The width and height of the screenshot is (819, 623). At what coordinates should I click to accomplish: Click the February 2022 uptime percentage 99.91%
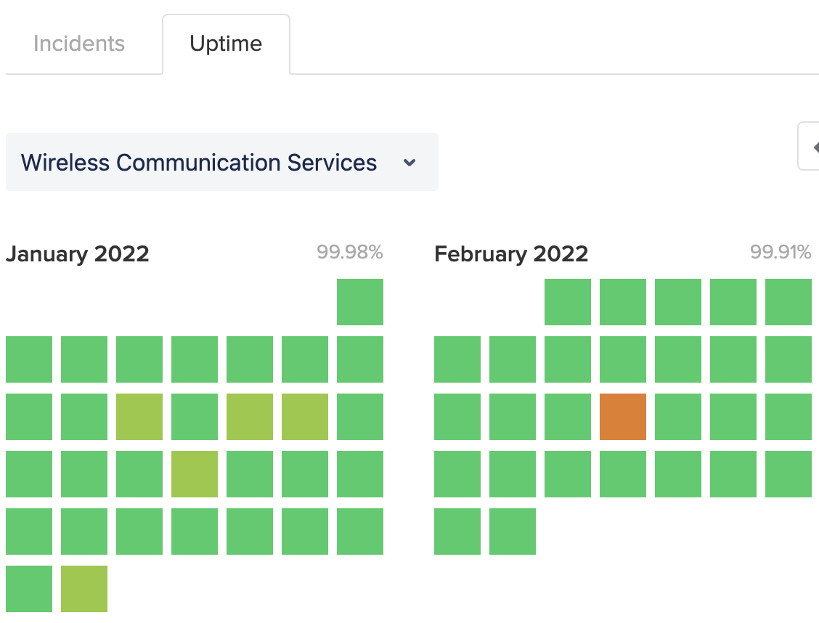point(781,252)
